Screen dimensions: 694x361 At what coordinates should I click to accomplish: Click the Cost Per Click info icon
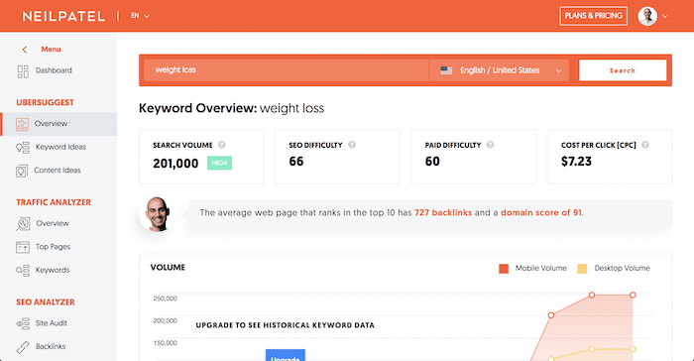[644, 145]
